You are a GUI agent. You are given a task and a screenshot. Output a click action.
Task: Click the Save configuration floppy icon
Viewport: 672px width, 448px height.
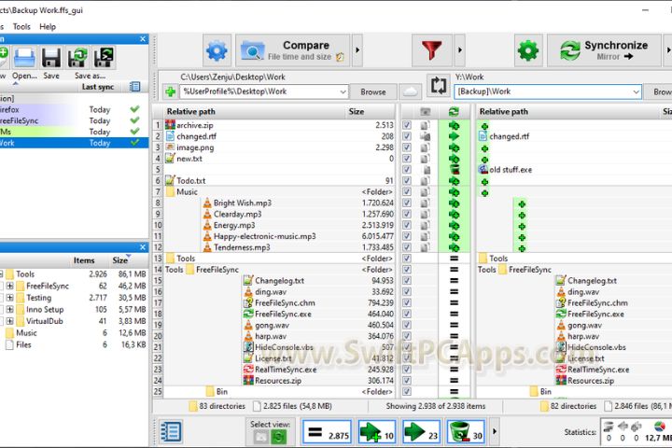(x=51, y=58)
